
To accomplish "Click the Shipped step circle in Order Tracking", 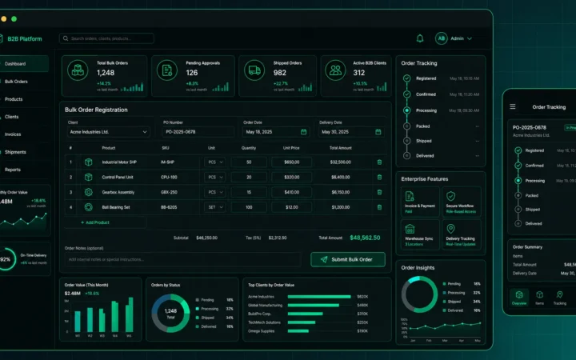I will tap(406, 141).
